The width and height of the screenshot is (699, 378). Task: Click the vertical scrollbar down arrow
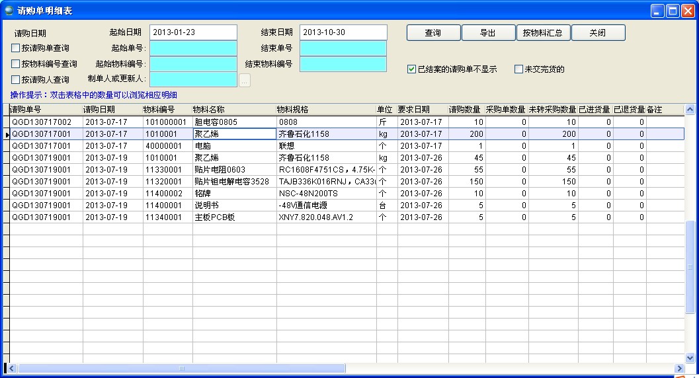tap(690, 357)
